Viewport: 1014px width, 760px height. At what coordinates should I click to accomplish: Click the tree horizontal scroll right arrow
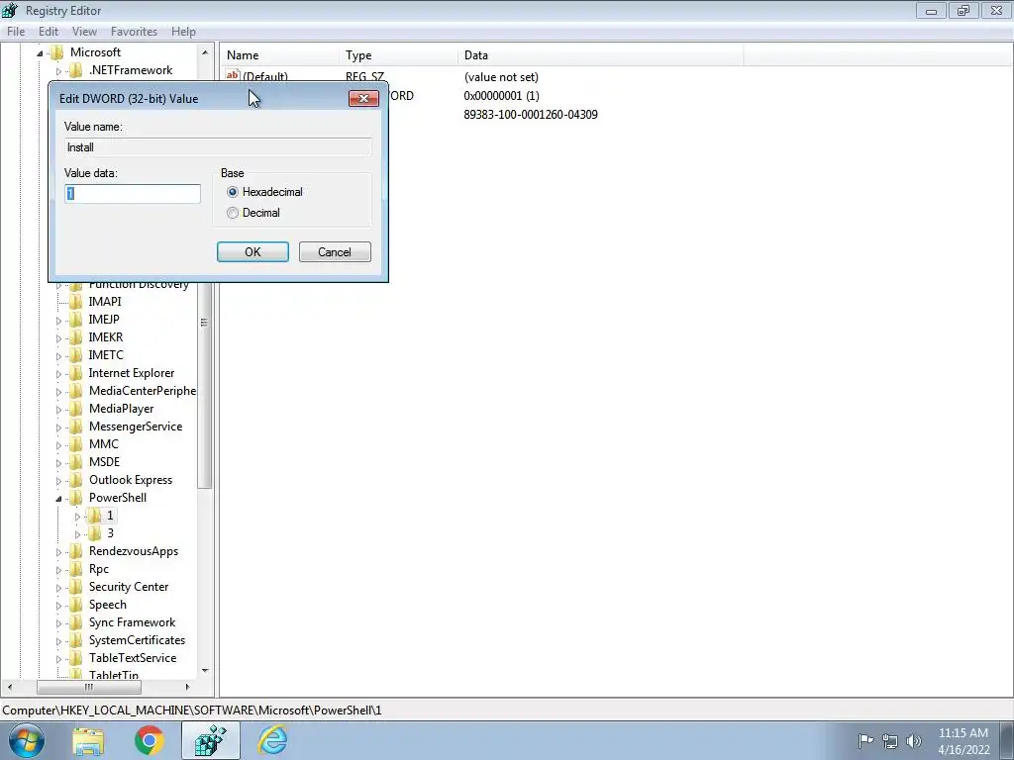click(187, 687)
